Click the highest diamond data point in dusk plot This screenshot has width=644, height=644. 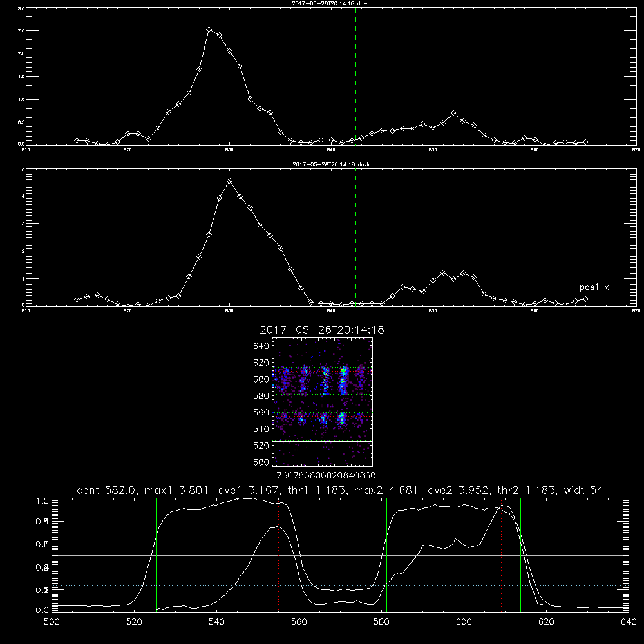pos(230,181)
